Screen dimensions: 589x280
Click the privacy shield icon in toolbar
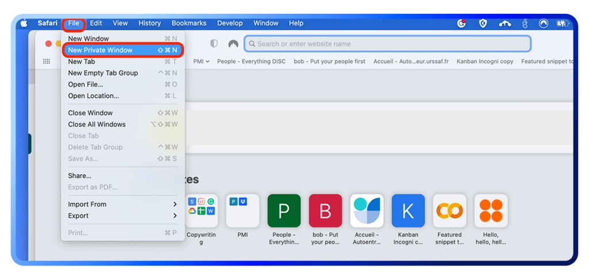pyautogui.click(x=214, y=44)
